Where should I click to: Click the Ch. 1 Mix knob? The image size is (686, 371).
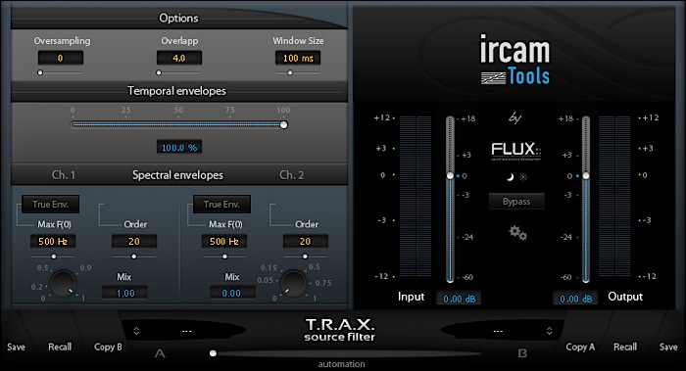click(x=63, y=283)
